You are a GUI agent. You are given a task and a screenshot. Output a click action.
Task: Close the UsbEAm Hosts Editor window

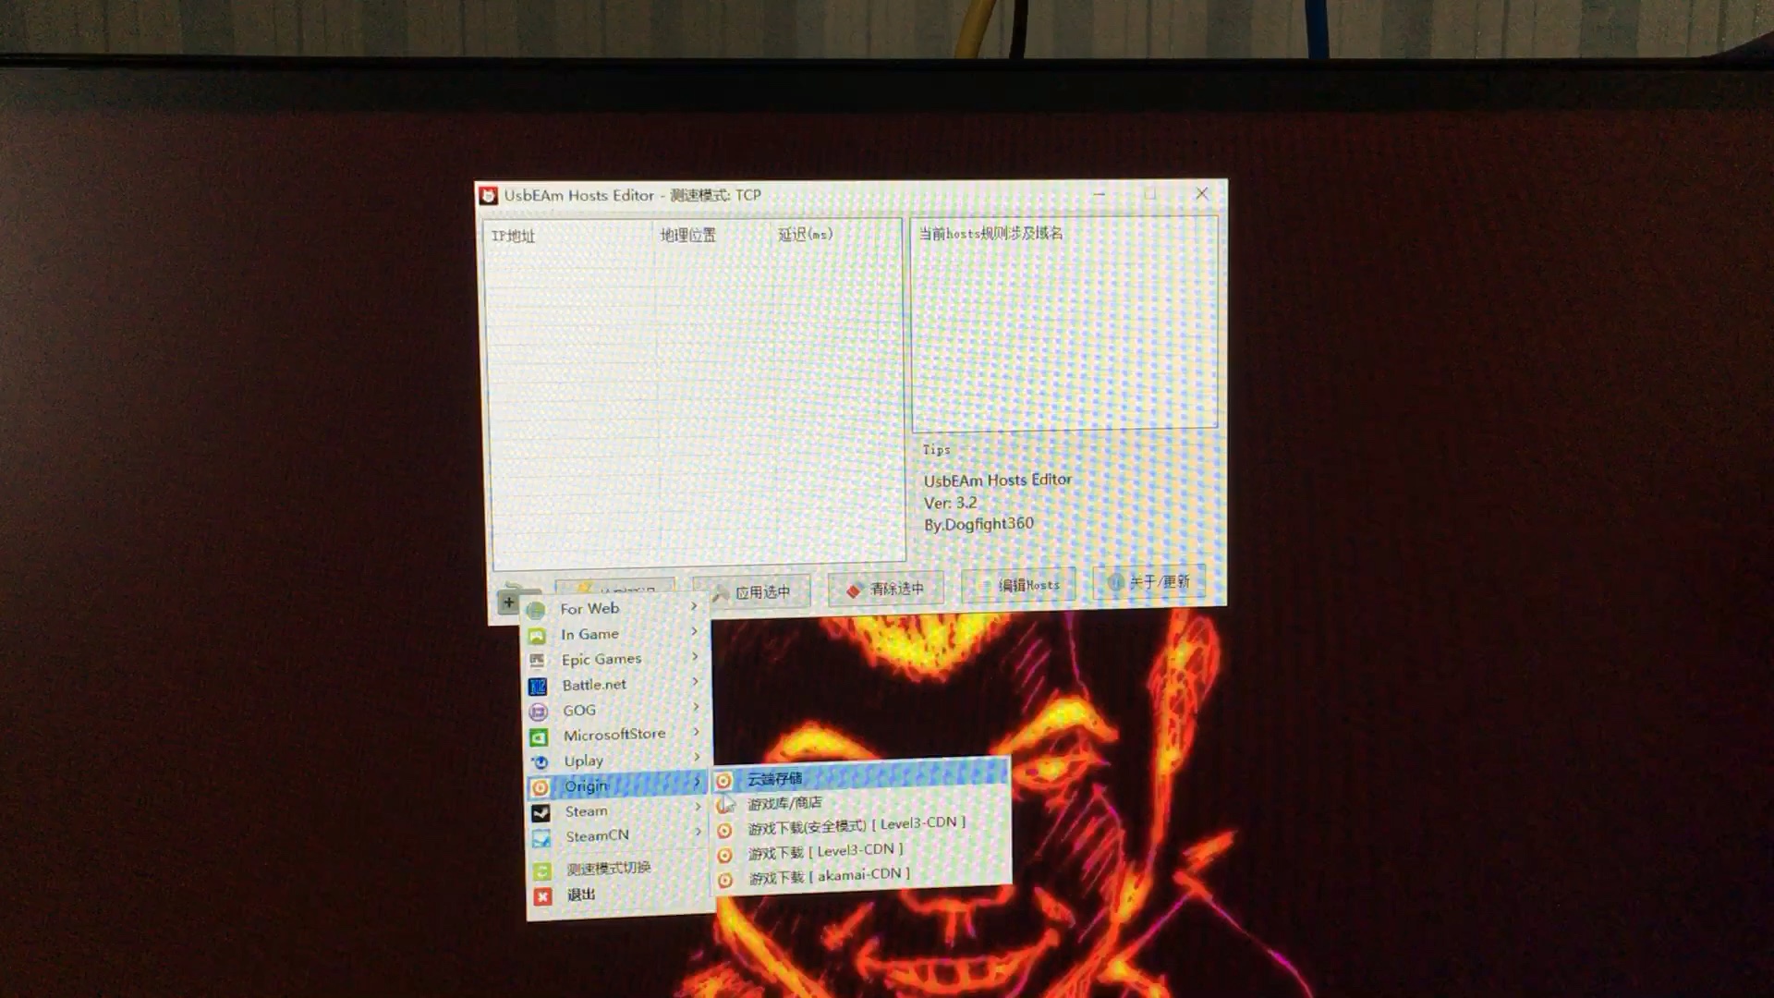pos(1201,193)
